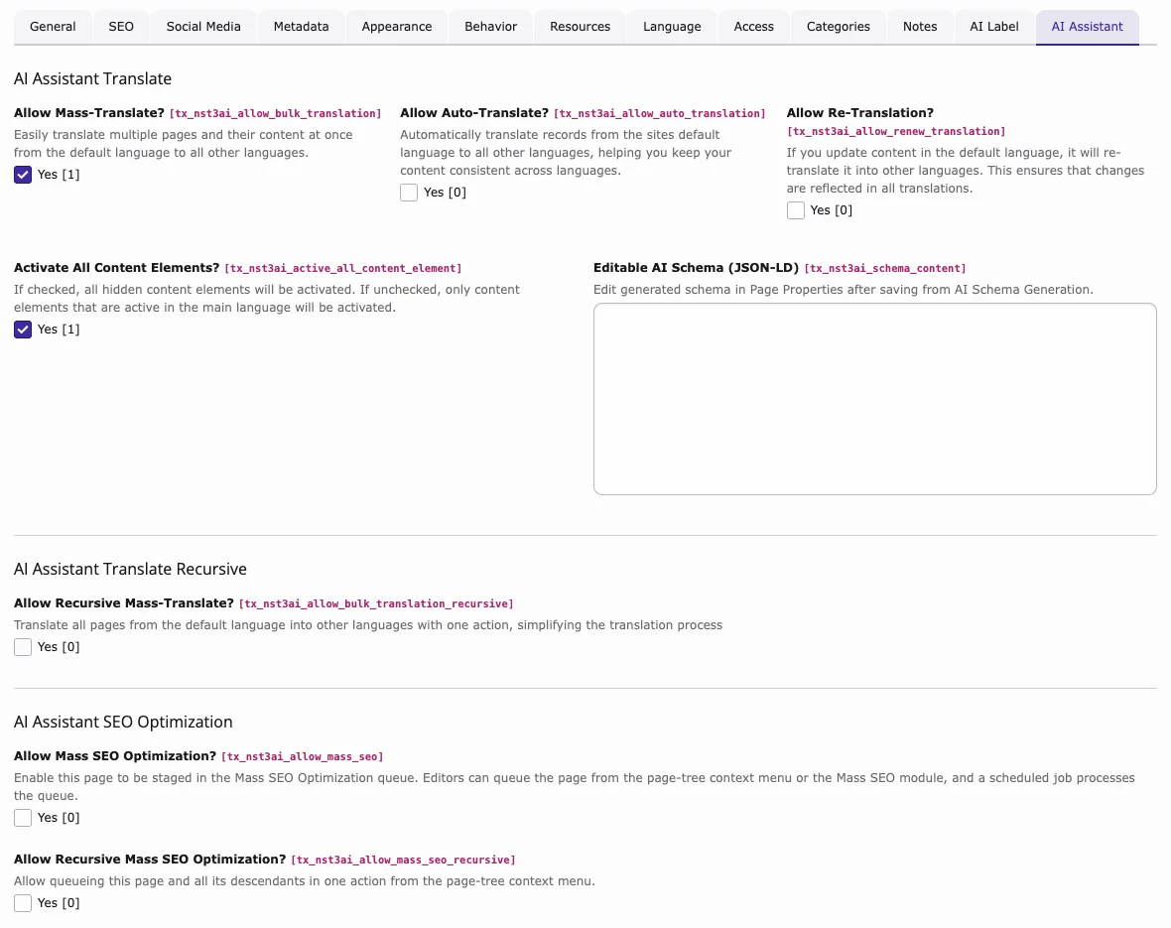1171x928 pixels.
Task: Click the tx_nst3ai_allow_mass_seo_recursive field name
Action: [403, 860]
